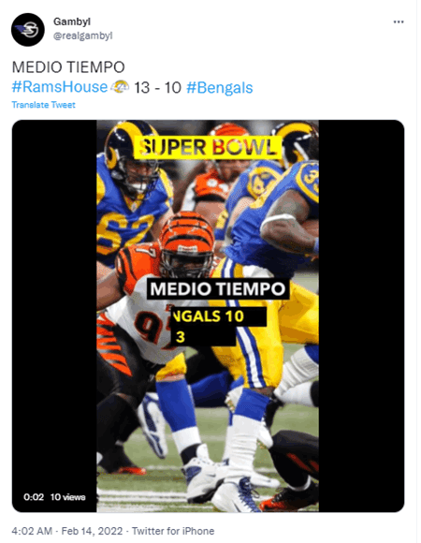Click the SUPER BOWL banner in video
The image size is (421, 543).
[208, 148]
